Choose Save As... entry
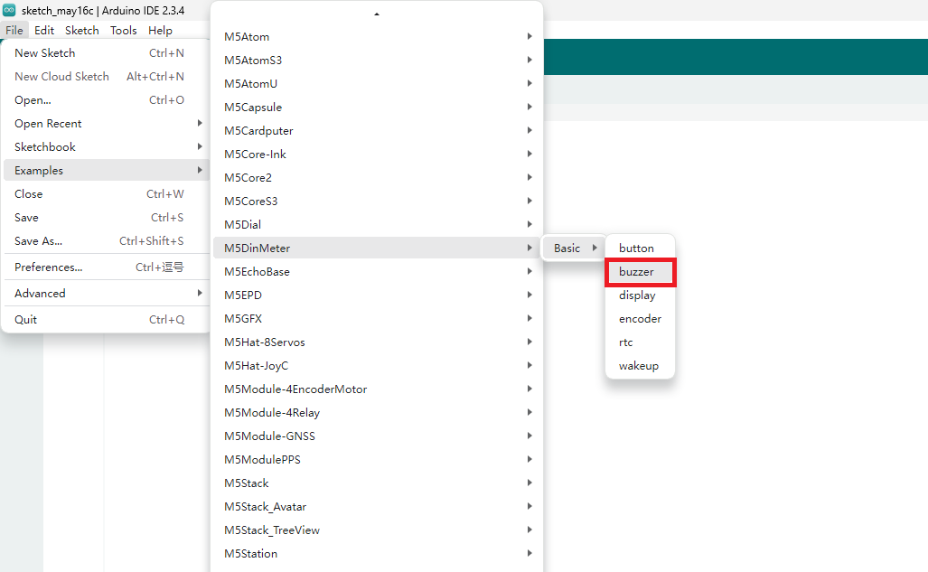The width and height of the screenshot is (928, 572). point(107,241)
